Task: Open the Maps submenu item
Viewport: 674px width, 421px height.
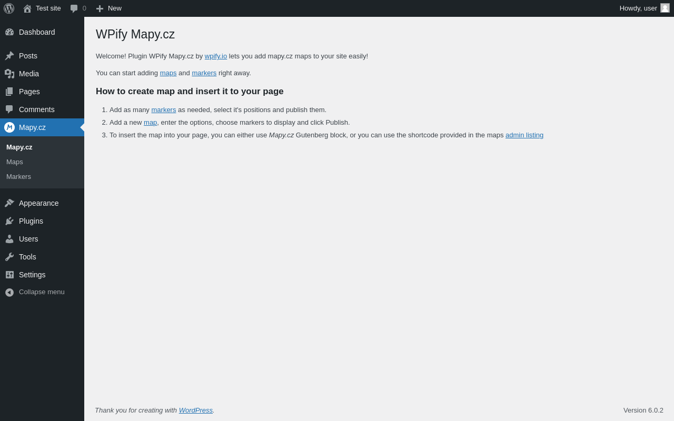Action: pyautogui.click(x=15, y=162)
